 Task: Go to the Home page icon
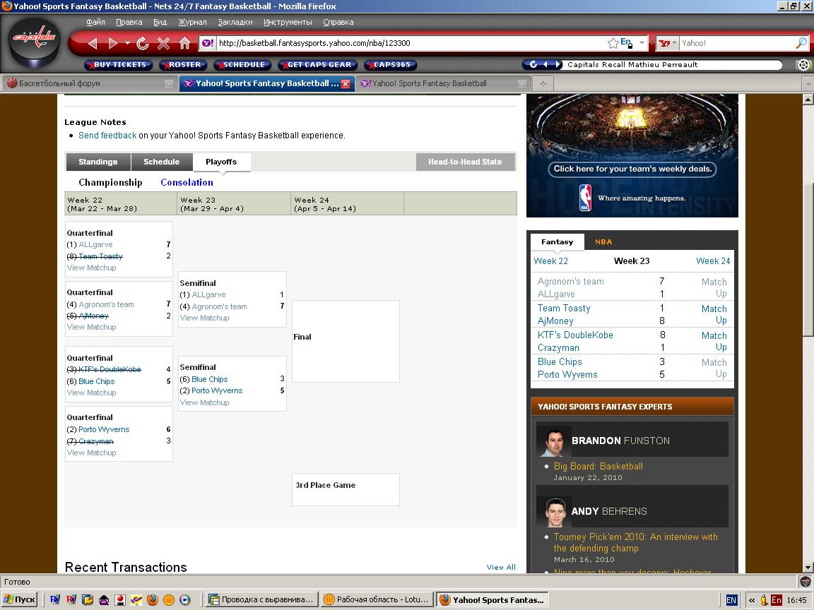pos(184,44)
